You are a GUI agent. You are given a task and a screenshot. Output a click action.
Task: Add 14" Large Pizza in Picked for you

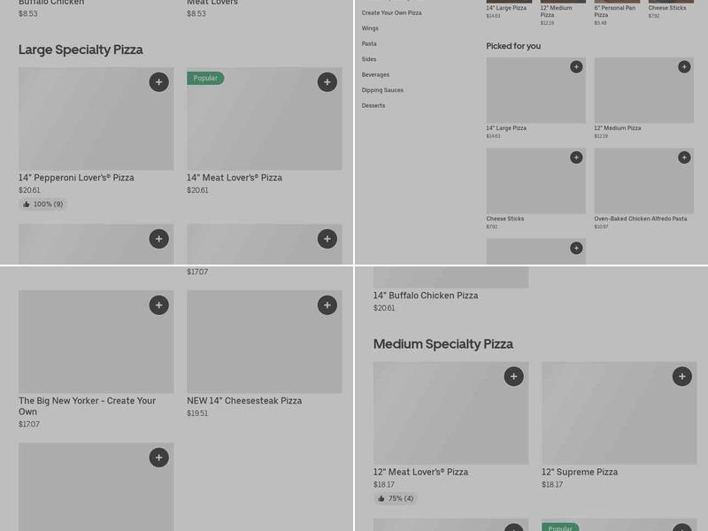click(576, 67)
